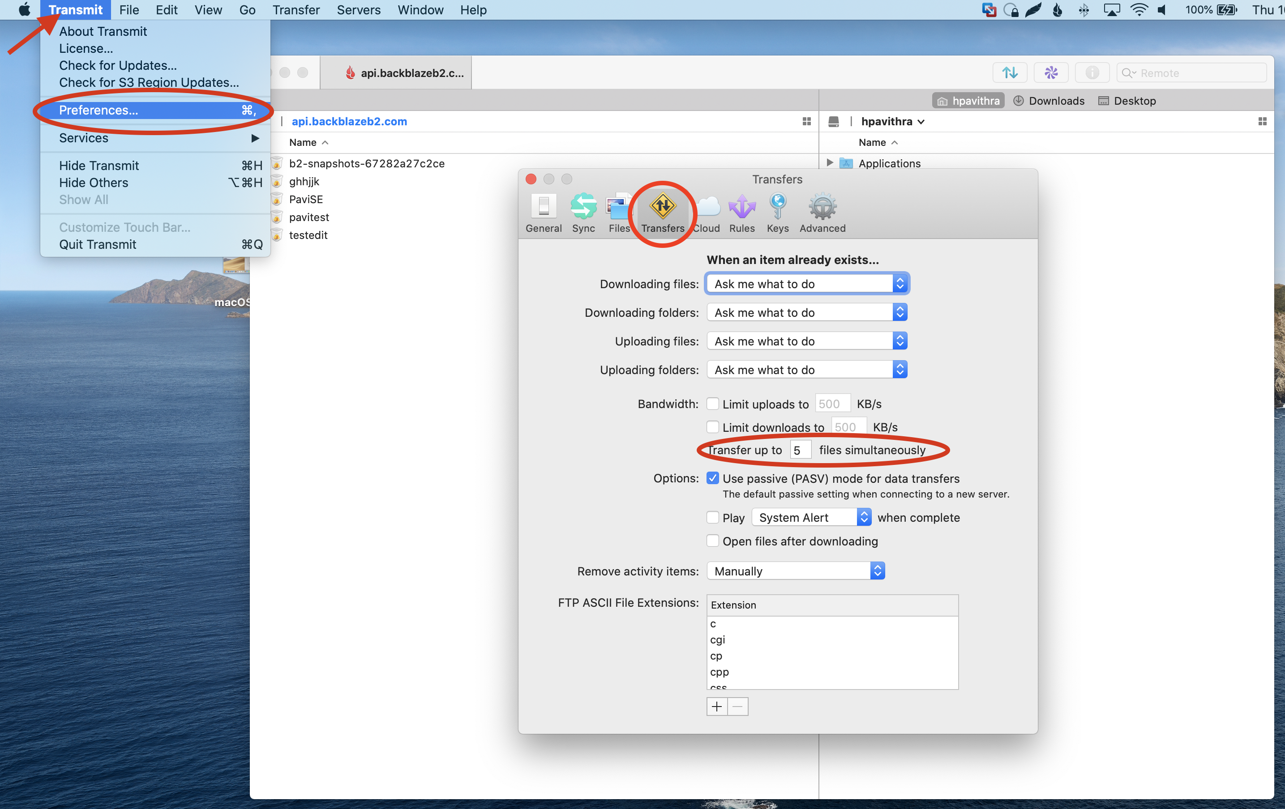The image size is (1285, 809).
Task: Open the Transfers preferences tab
Action: pyautogui.click(x=662, y=213)
